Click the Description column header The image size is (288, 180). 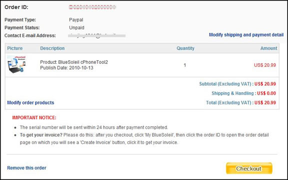coord(52,48)
